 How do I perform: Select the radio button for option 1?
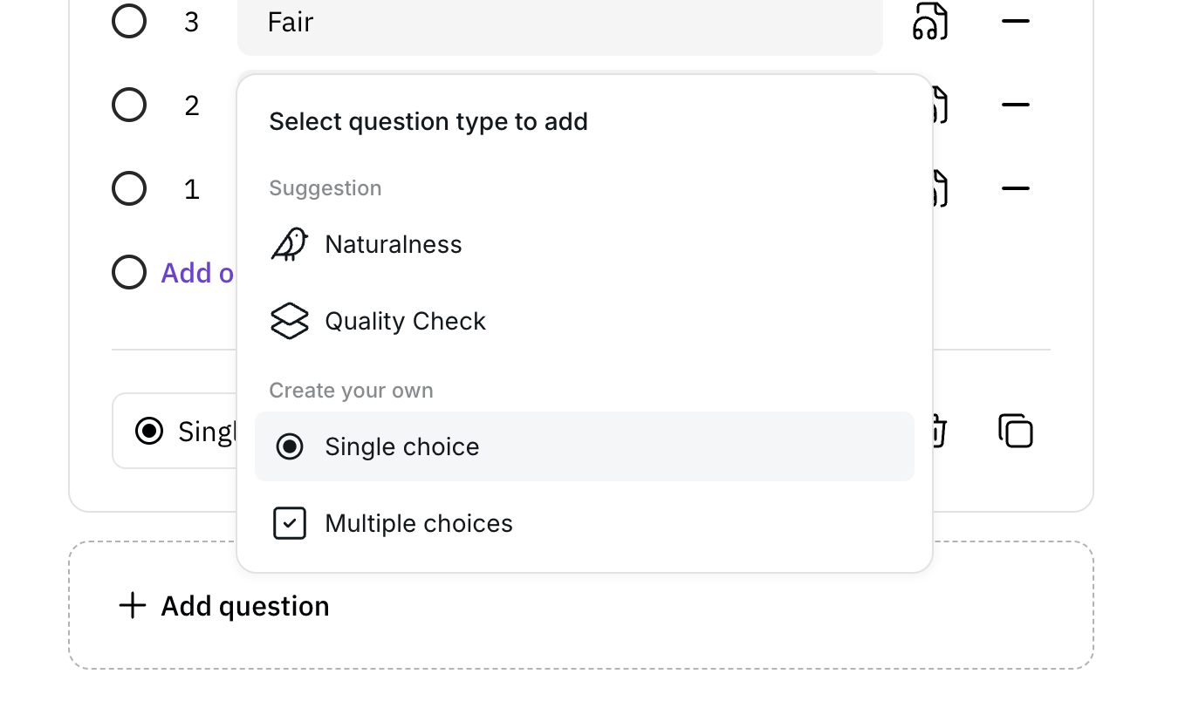pos(129,188)
